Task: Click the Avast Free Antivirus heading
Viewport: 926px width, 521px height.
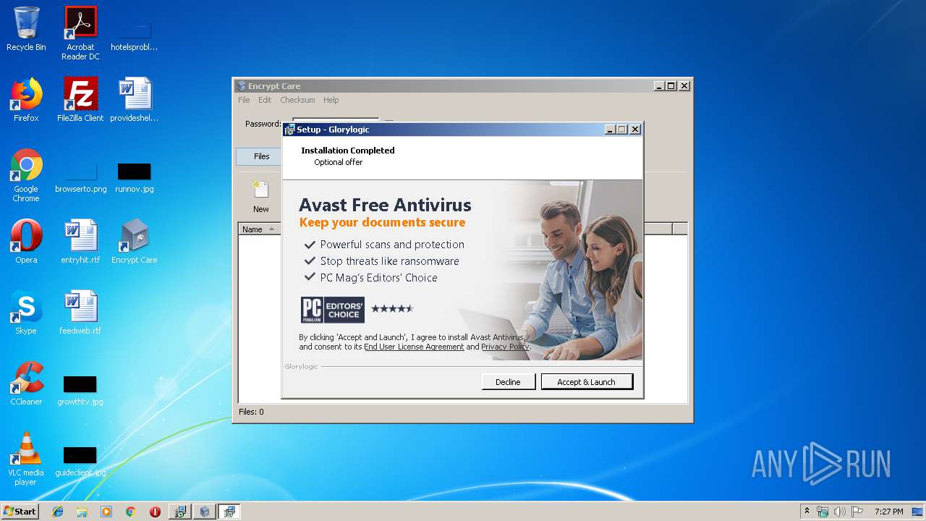Action: 385,205
